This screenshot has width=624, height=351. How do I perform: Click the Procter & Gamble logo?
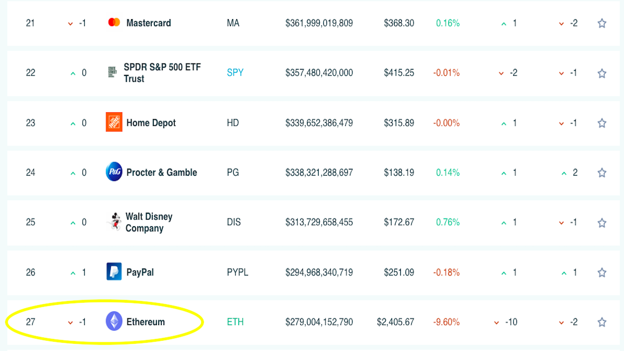114,172
